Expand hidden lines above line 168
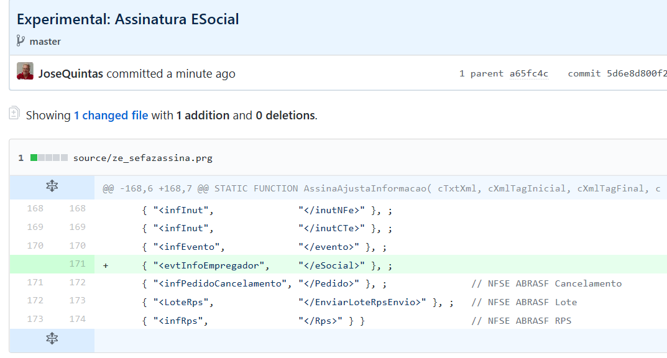 pos(52,186)
